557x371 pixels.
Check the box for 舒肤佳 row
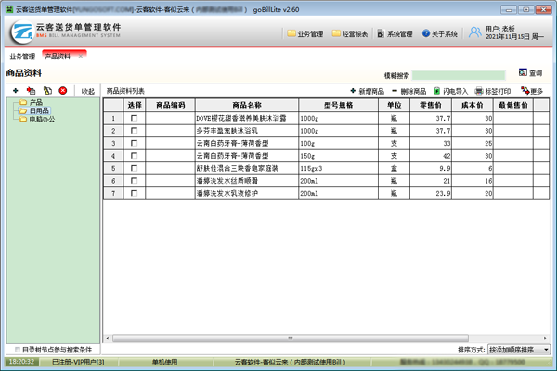point(135,168)
